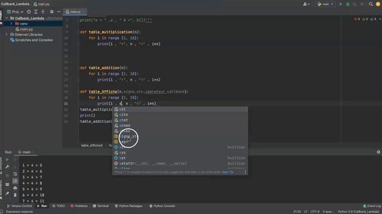Choose 'signe_str' completion suggestion
382x214 pixels.
pyautogui.click(x=180, y=136)
